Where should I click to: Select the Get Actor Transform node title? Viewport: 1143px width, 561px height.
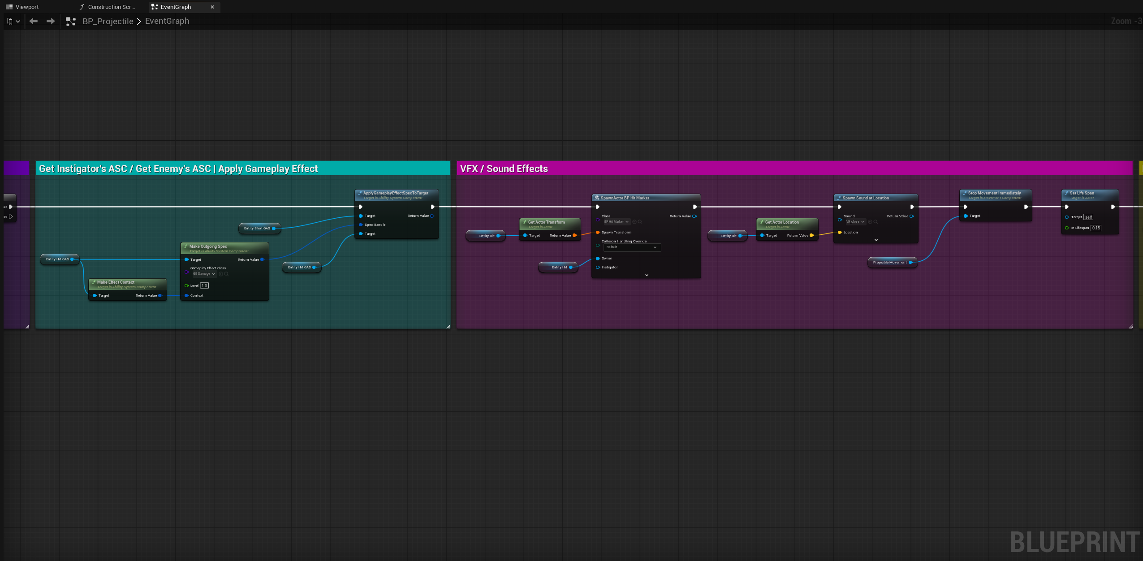pyautogui.click(x=546, y=222)
